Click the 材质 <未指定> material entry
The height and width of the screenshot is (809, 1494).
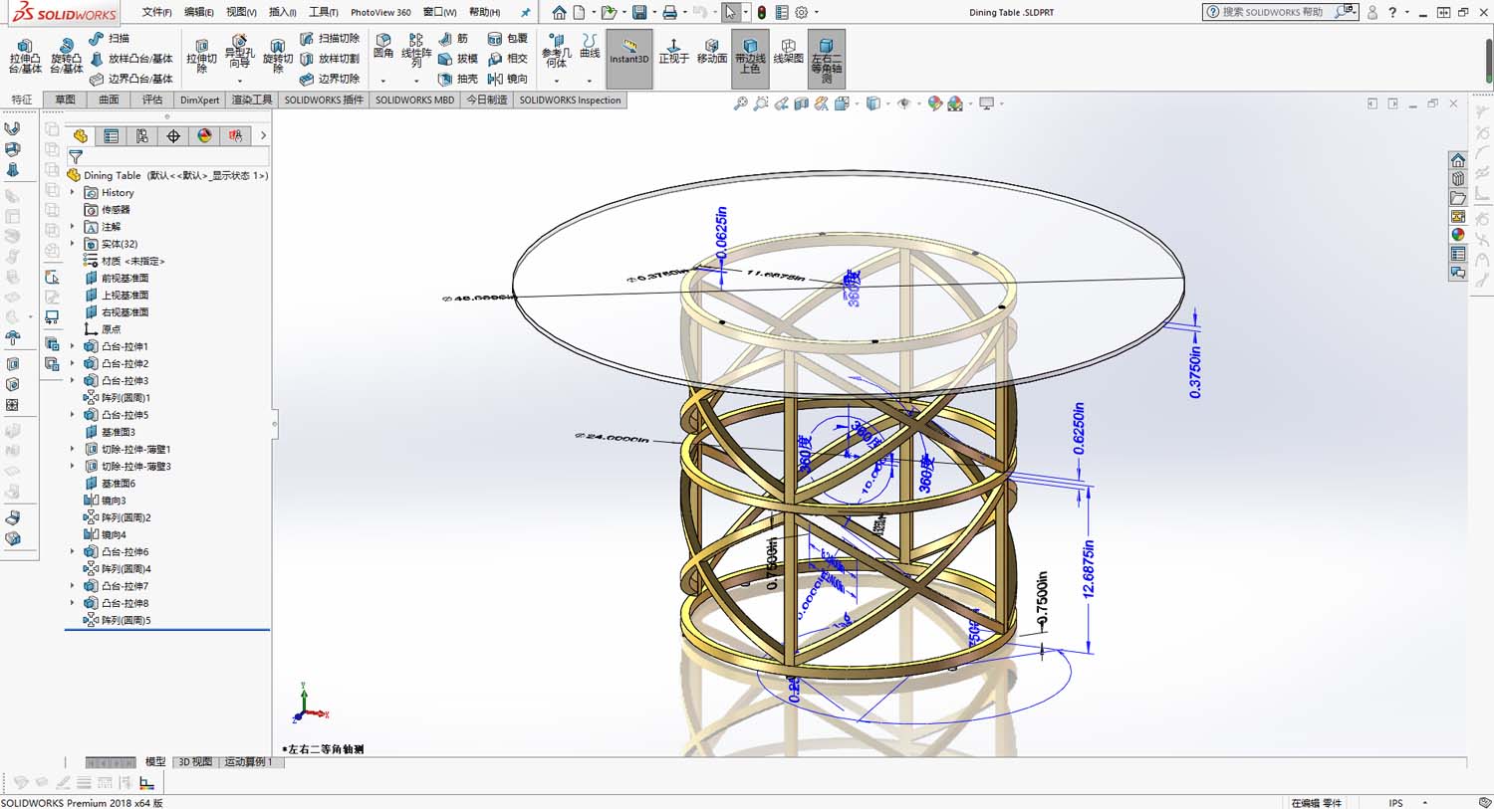(132, 261)
